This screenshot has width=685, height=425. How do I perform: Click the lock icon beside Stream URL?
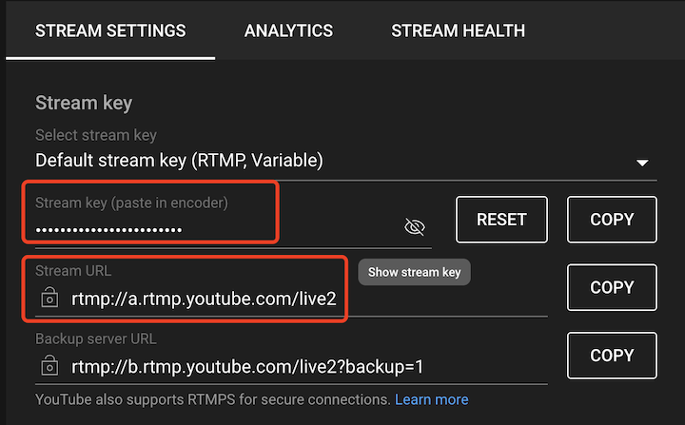50,299
